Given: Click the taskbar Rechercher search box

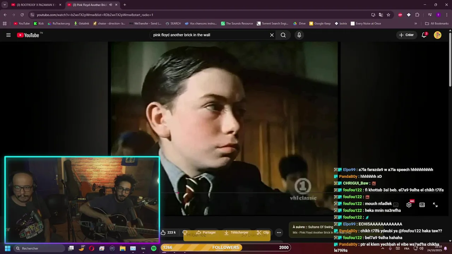Looking at the screenshot, I should click(x=39, y=248).
